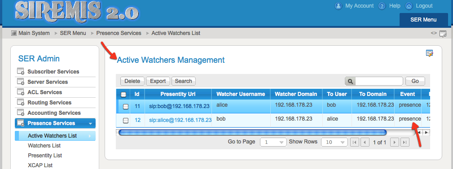Go to the first page arrow
This screenshot has width=453, height=169.
click(354, 142)
